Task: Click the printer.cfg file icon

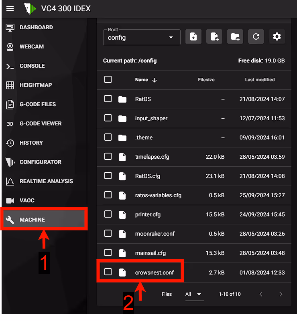Action: pyautogui.click(x=122, y=214)
